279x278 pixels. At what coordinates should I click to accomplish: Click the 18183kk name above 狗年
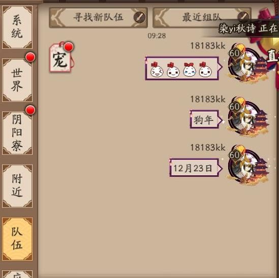208,99
